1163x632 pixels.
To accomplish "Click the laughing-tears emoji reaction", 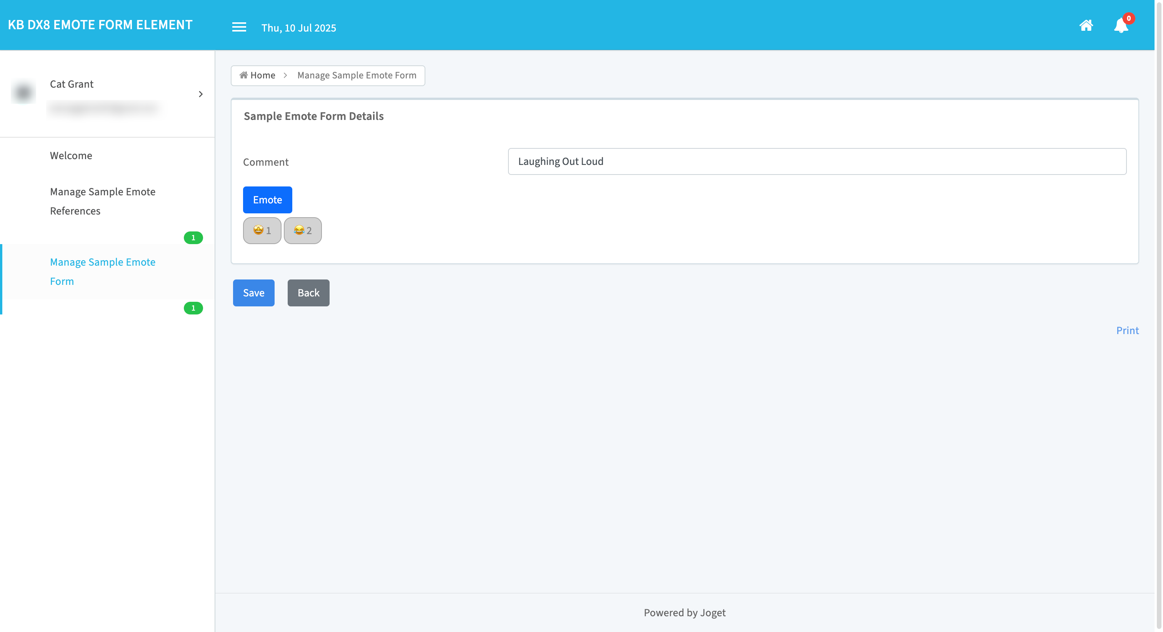I will pos(303,231).
